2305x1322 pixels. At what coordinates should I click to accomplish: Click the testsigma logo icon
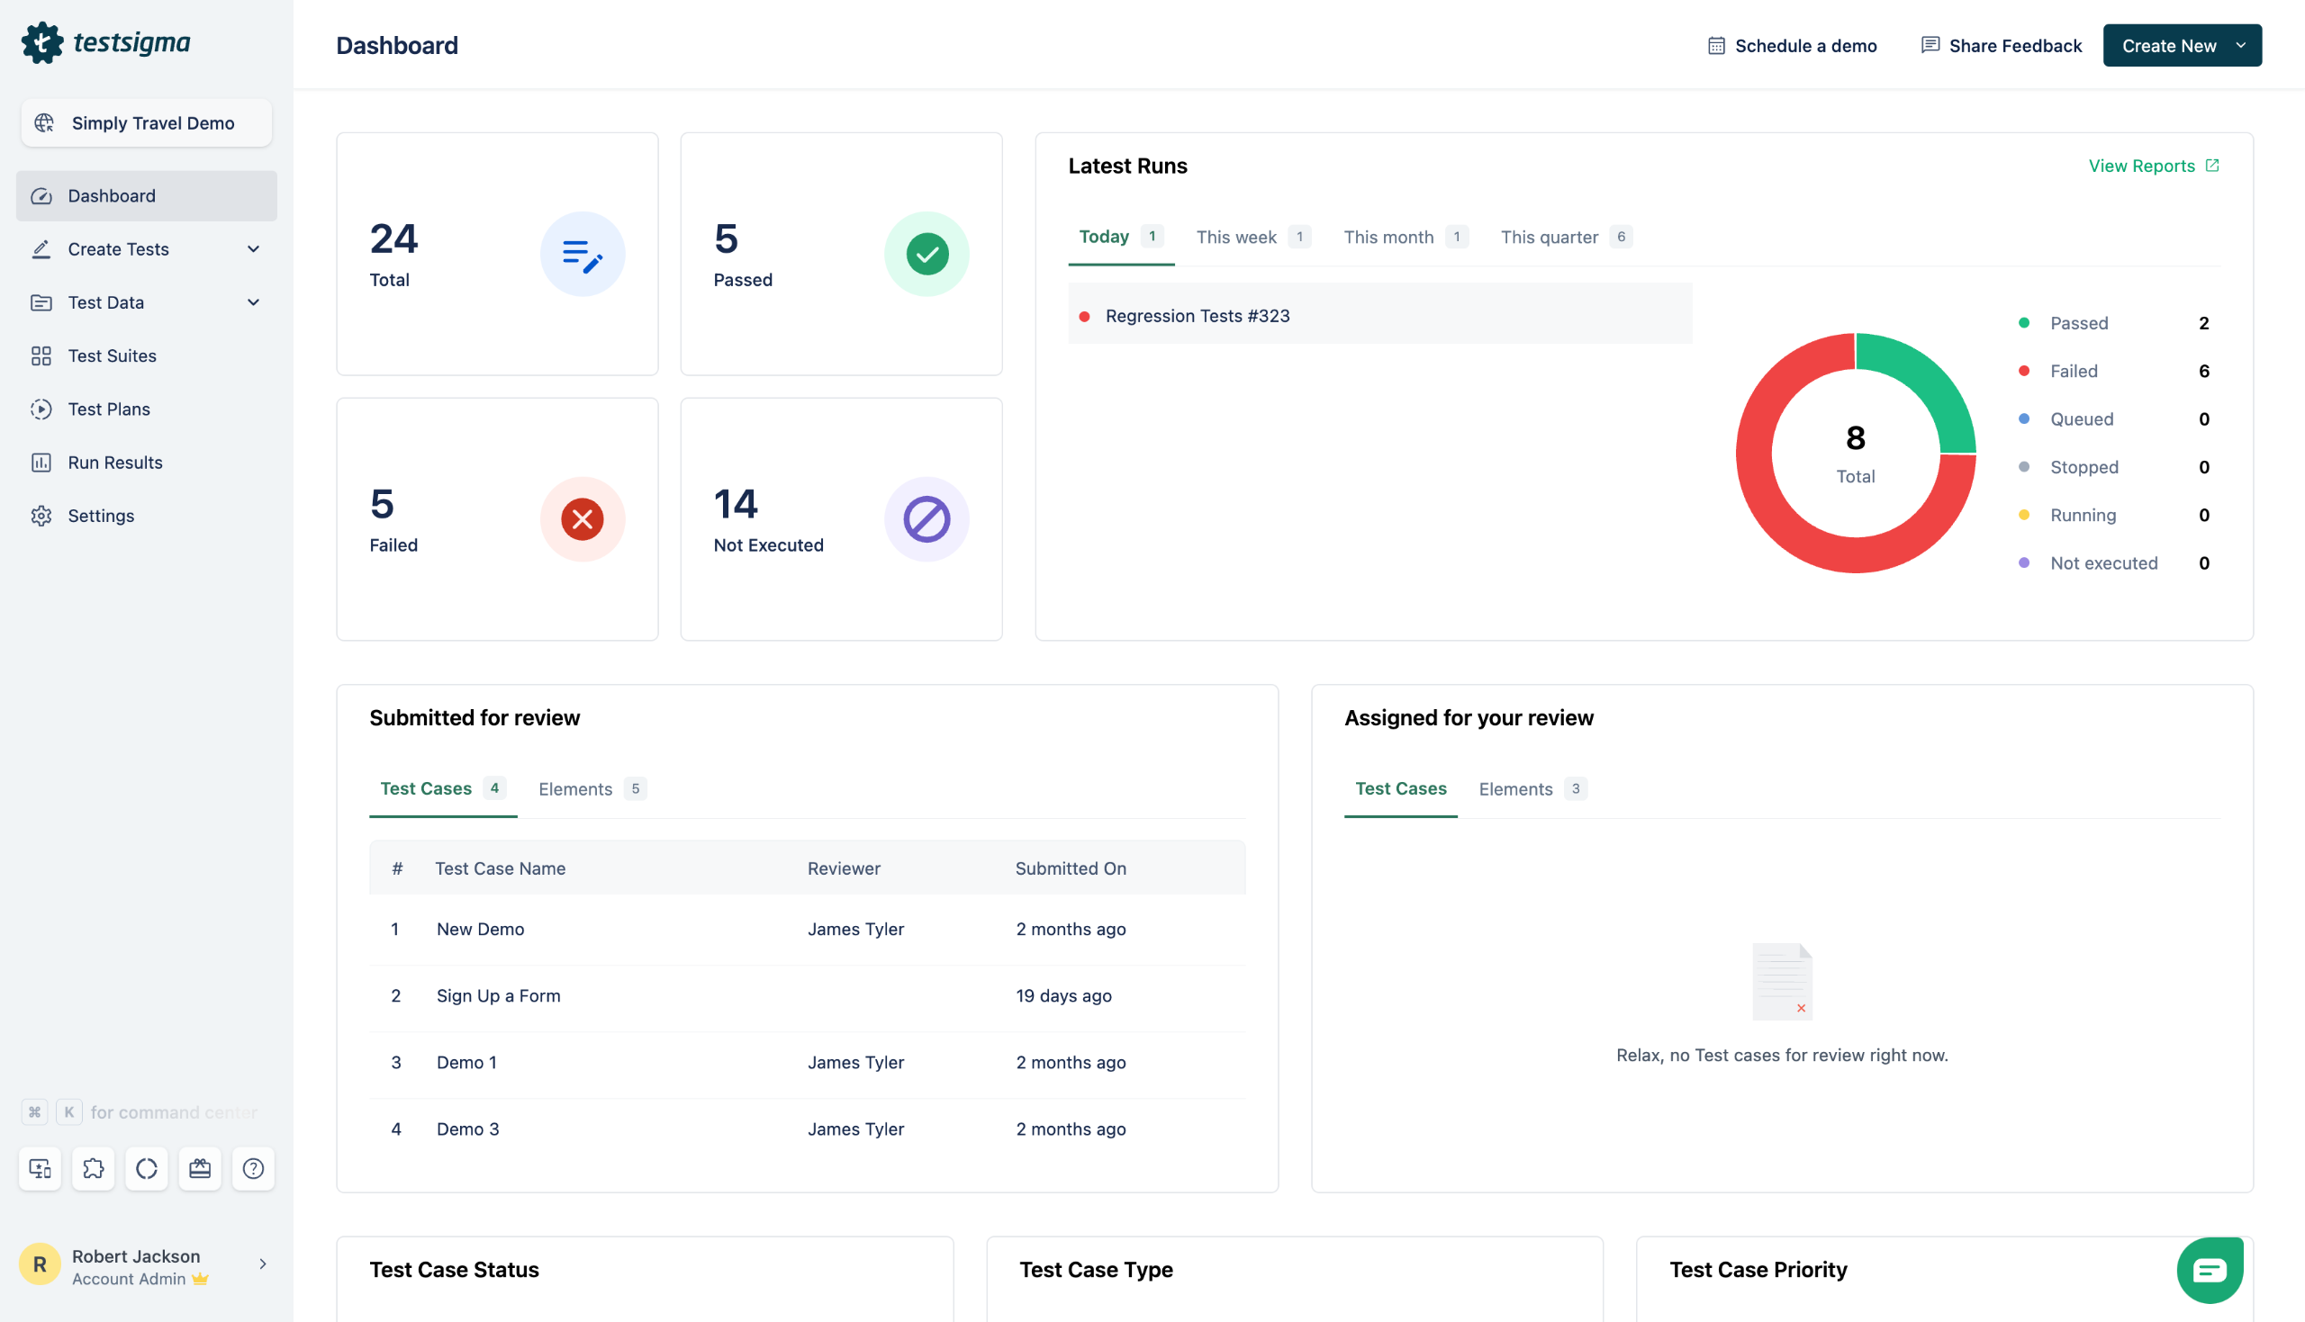coord(41,42)
